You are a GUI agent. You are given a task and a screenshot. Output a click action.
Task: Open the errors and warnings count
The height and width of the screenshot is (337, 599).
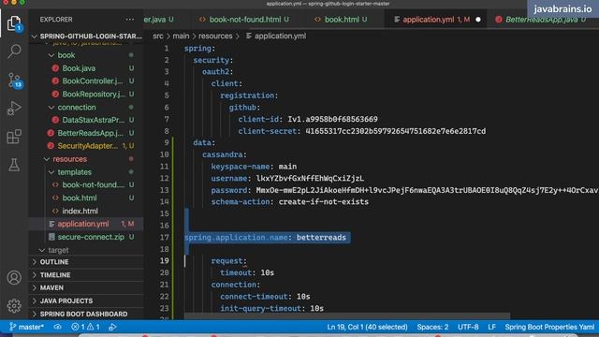pos(85,327)
